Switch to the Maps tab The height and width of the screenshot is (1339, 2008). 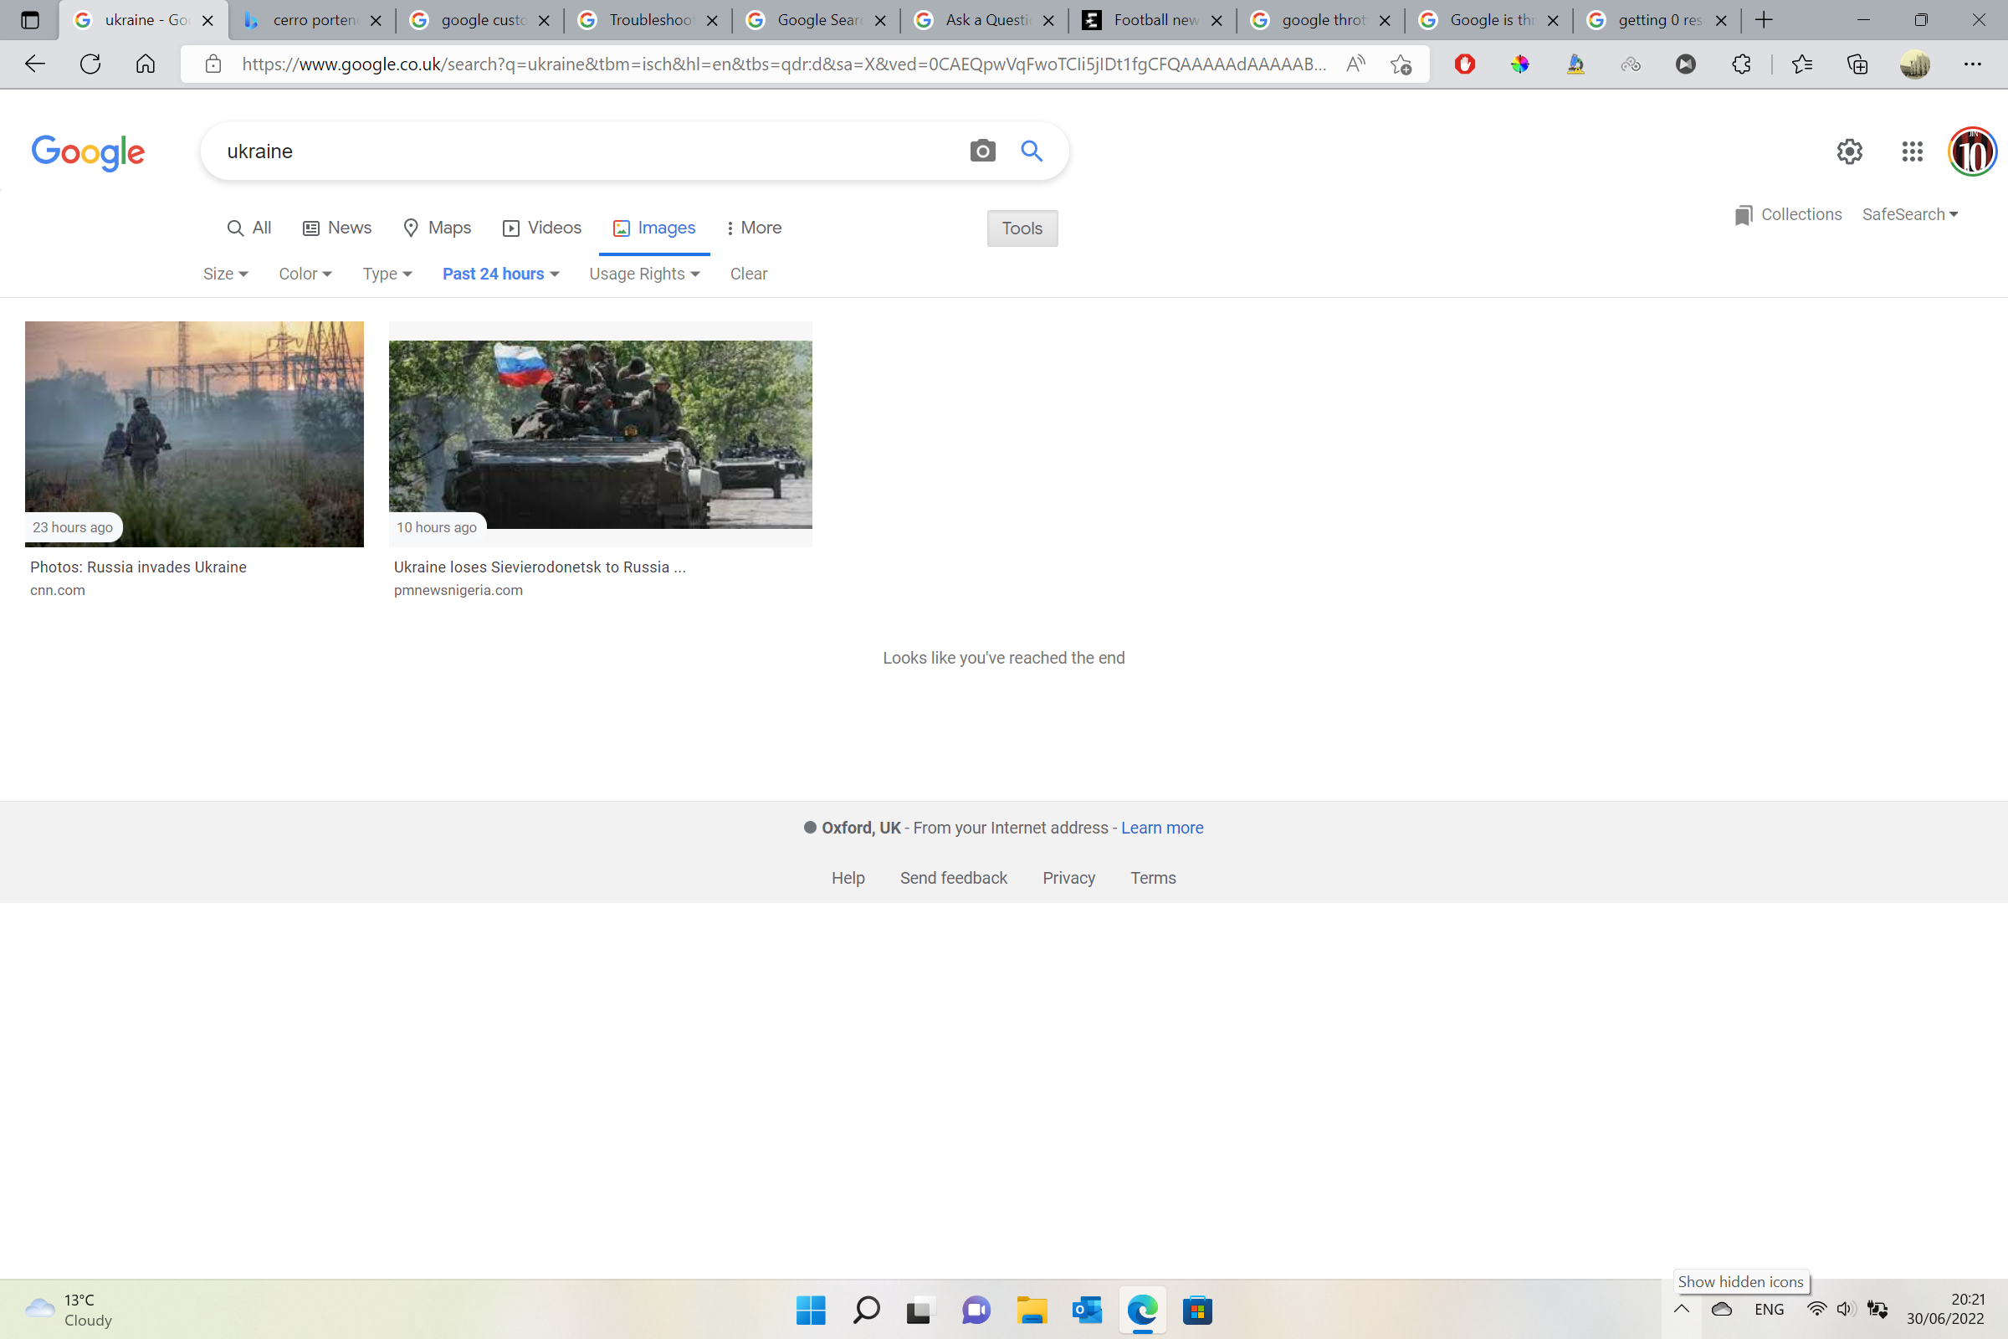437,228
